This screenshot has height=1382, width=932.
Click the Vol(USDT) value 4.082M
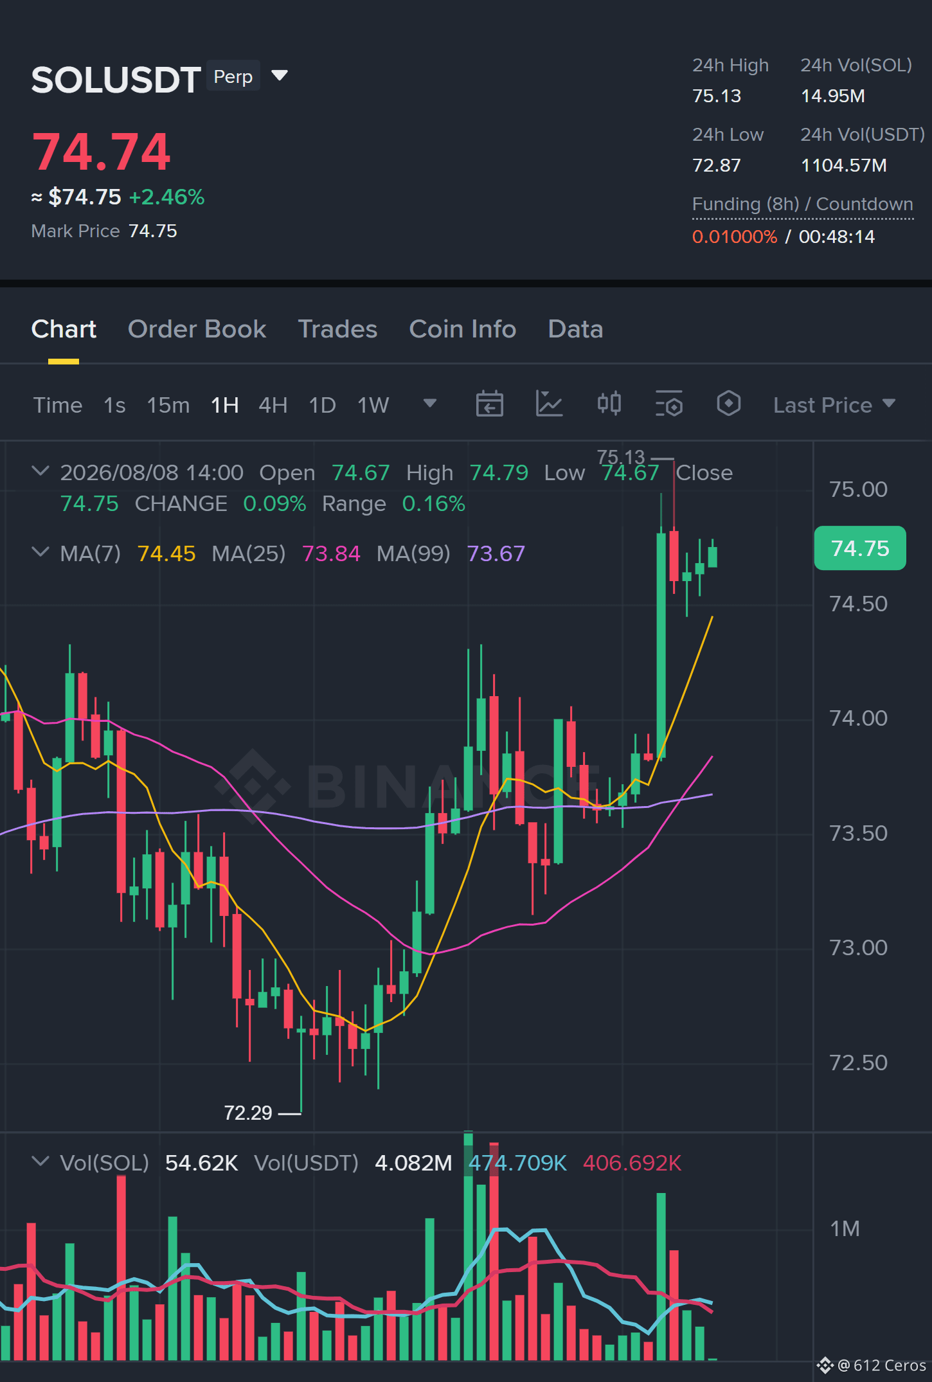coord(413,1163)
